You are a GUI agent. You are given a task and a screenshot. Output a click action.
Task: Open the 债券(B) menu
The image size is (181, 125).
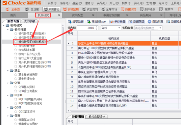[65, 3]
